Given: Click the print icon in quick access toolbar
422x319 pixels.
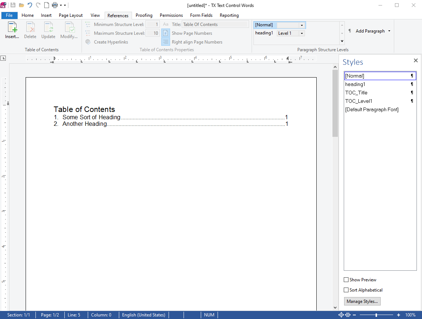Looking at the screenshot, I should [54, 5].
